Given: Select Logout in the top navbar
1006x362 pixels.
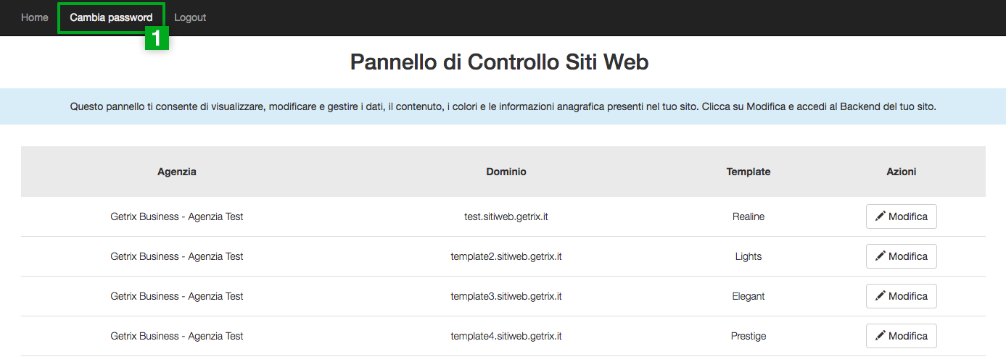Looking at the screenshot, I should point(190,17).
